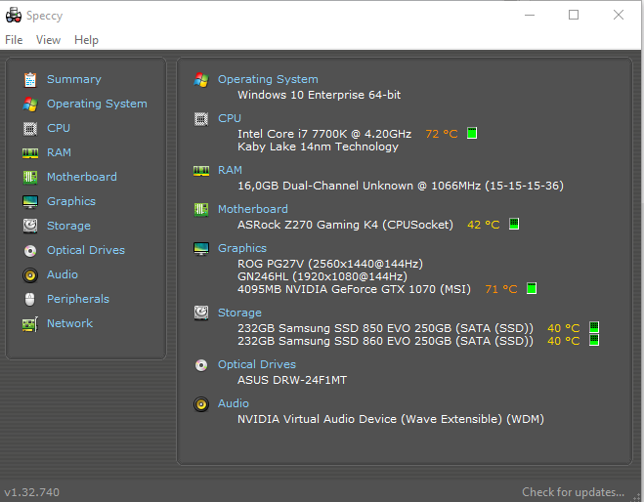Image resolution: width=644 pixels, height=502 pixels.
Task: Minimize the Speccy window
Action: point(530,15)
